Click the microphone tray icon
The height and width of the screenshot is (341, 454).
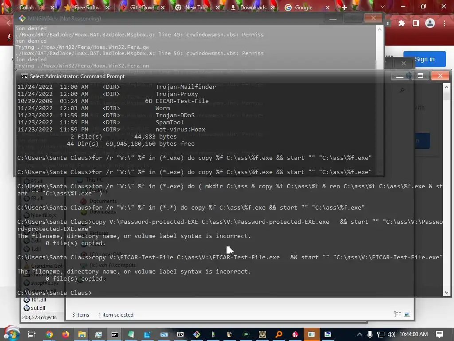point(370,334)
